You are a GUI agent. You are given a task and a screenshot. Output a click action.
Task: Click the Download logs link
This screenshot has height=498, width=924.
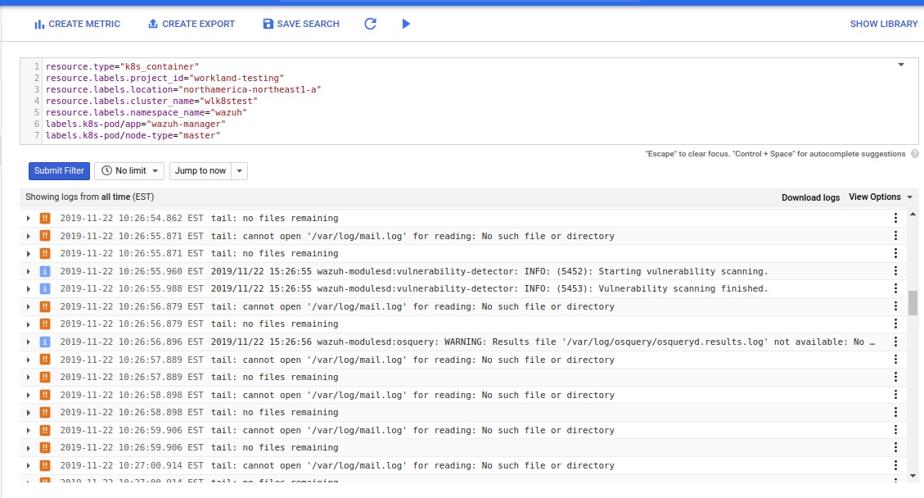pyautogui.click(x=810, y=197)
